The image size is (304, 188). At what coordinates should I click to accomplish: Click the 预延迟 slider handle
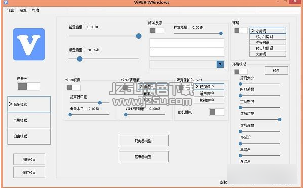point(240,144)
